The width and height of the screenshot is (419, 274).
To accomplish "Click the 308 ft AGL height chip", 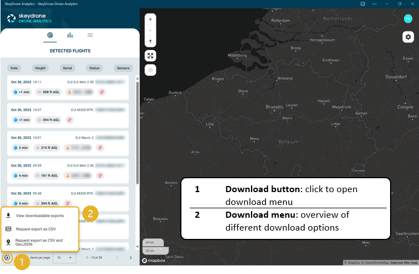I will click(48, 92).
